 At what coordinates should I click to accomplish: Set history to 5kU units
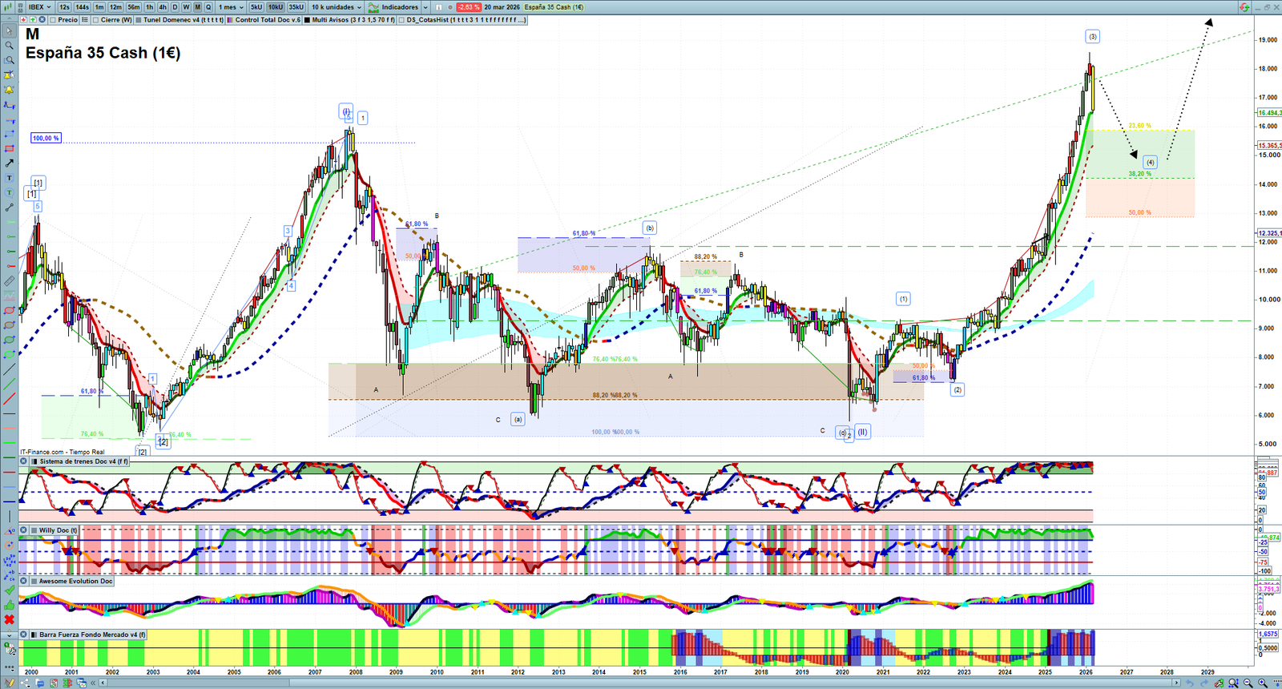point(256,7)
